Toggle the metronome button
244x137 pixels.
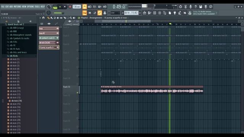point(85,7)
